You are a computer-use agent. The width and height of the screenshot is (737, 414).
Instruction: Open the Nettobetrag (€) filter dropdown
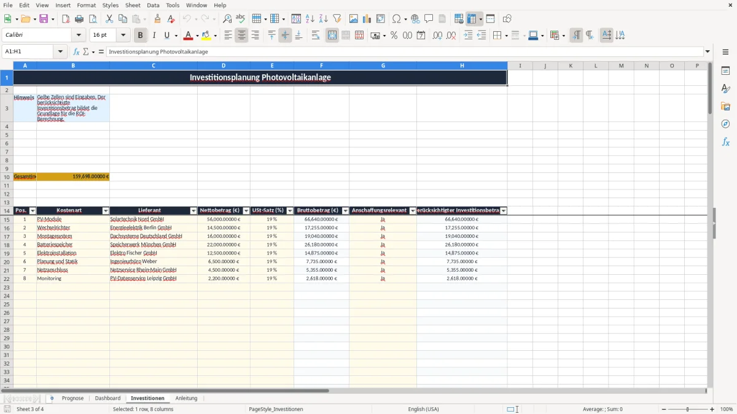(246, 211)
